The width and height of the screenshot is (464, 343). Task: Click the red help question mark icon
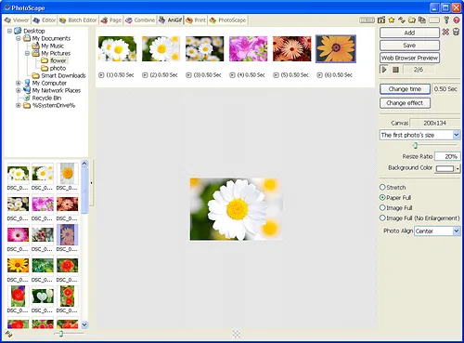[457, 20]
